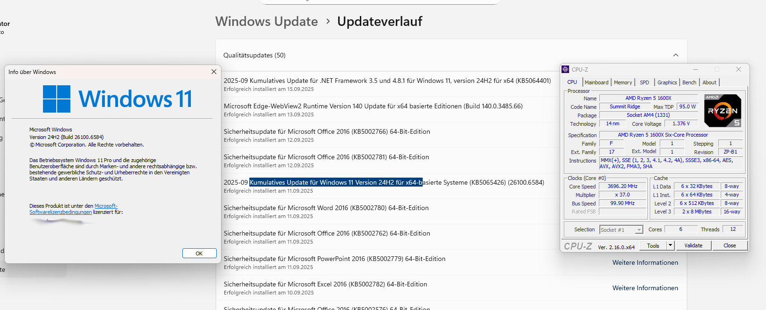Select the SPD tab in CPU-Z

(x=644, y=82)
